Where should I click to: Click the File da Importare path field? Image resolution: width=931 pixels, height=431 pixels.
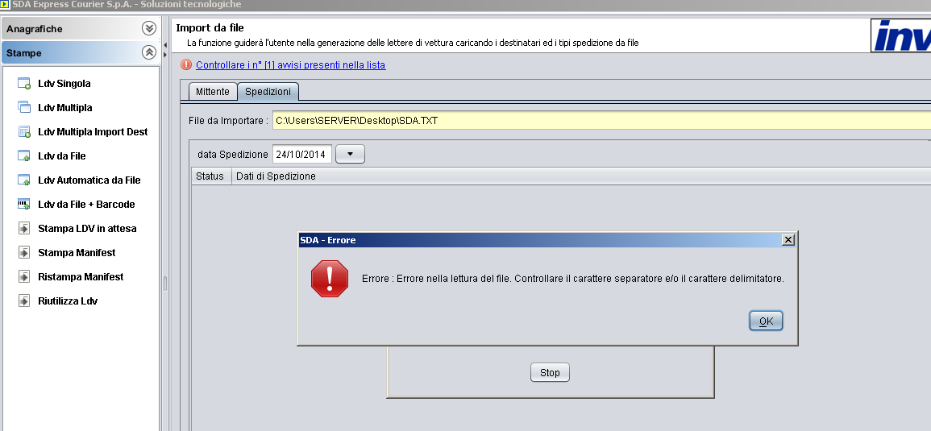point(601,121)
